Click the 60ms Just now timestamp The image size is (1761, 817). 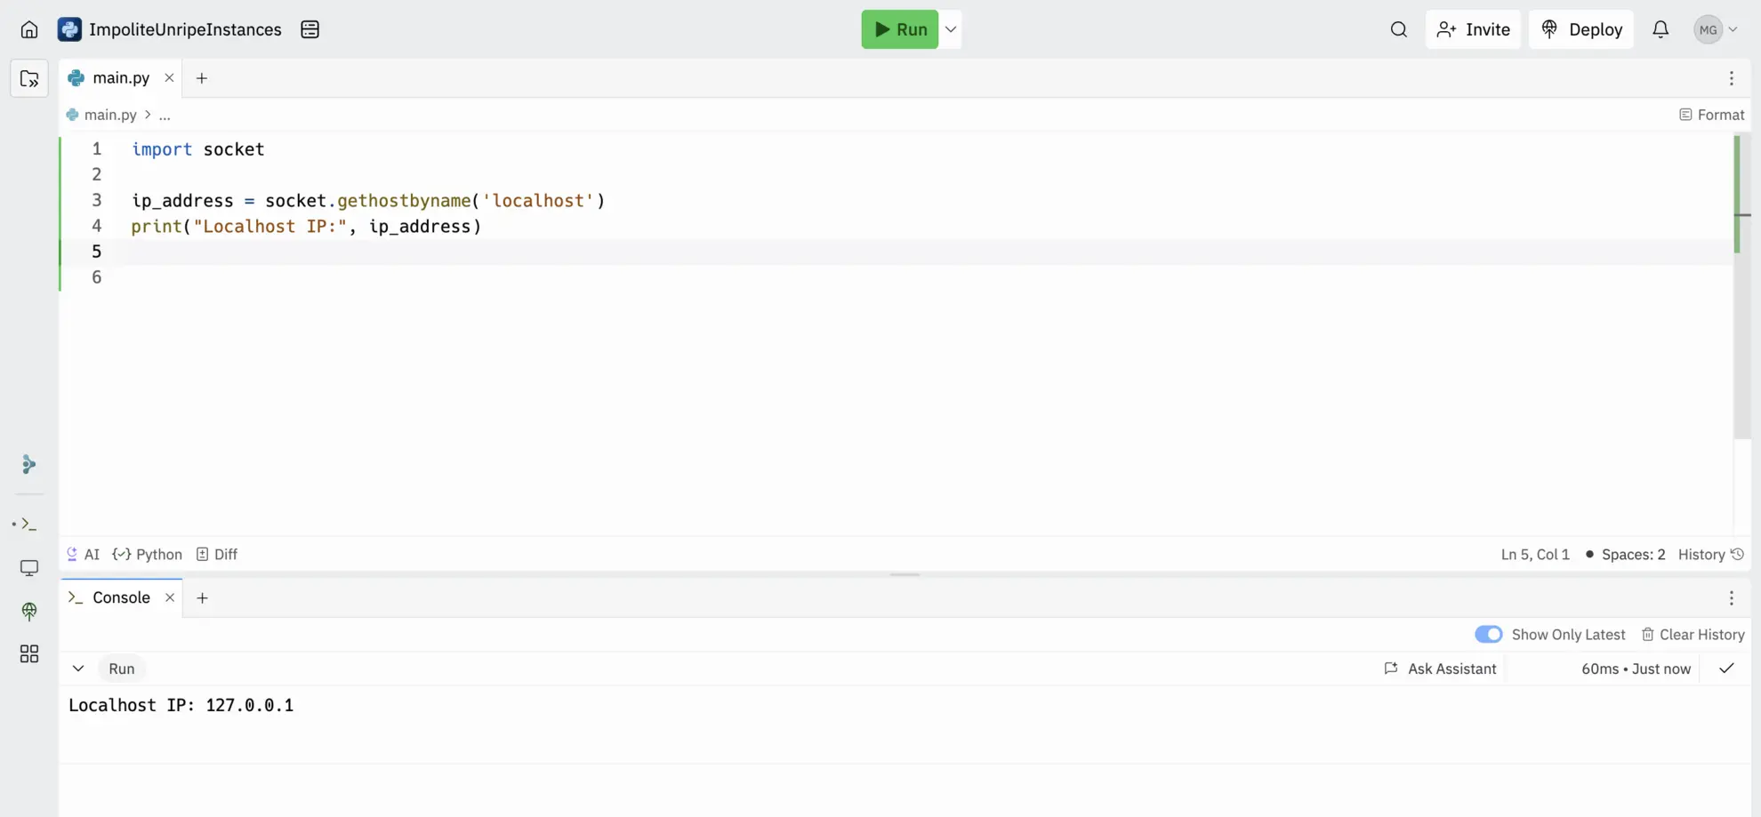(x=1636, y=669)
